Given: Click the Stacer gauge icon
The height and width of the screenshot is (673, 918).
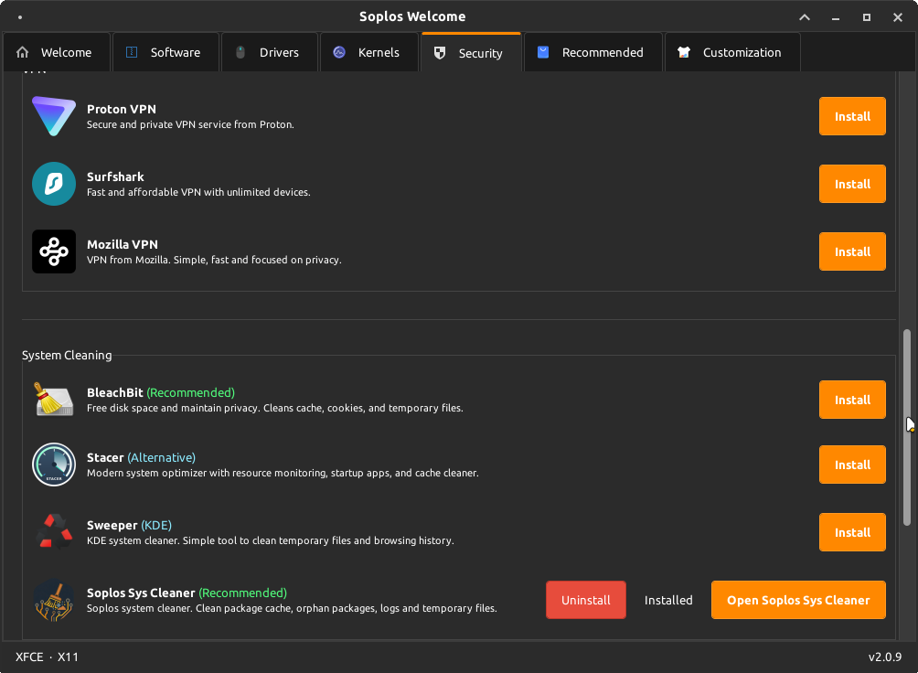Looking at the screenshot, I should [x=54, y=465].
